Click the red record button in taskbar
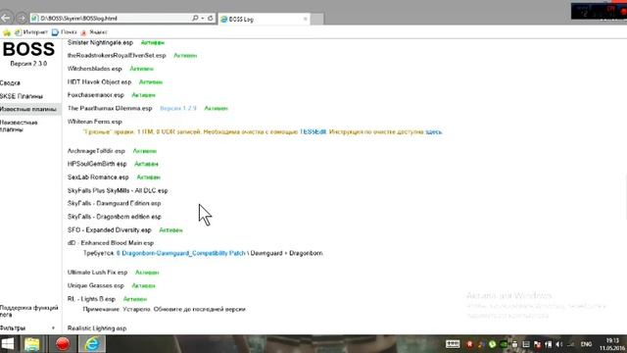 (x=63, y=344)
